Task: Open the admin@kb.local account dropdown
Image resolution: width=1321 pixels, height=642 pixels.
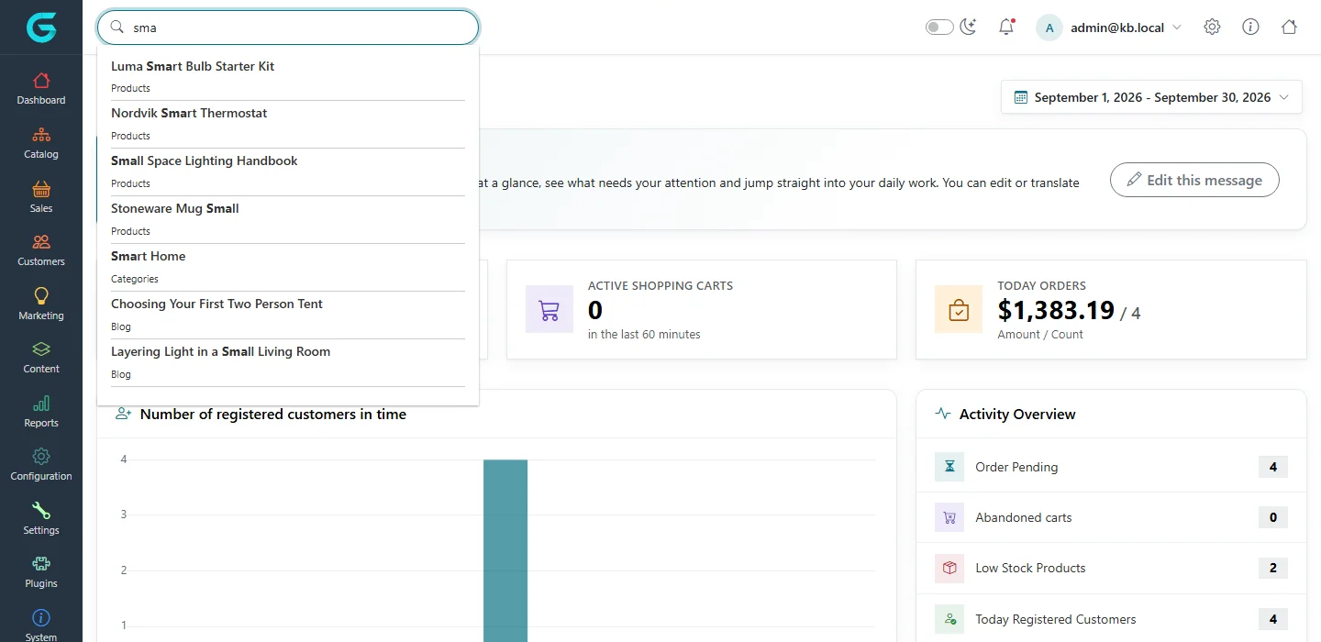Action: (1127, 28)
